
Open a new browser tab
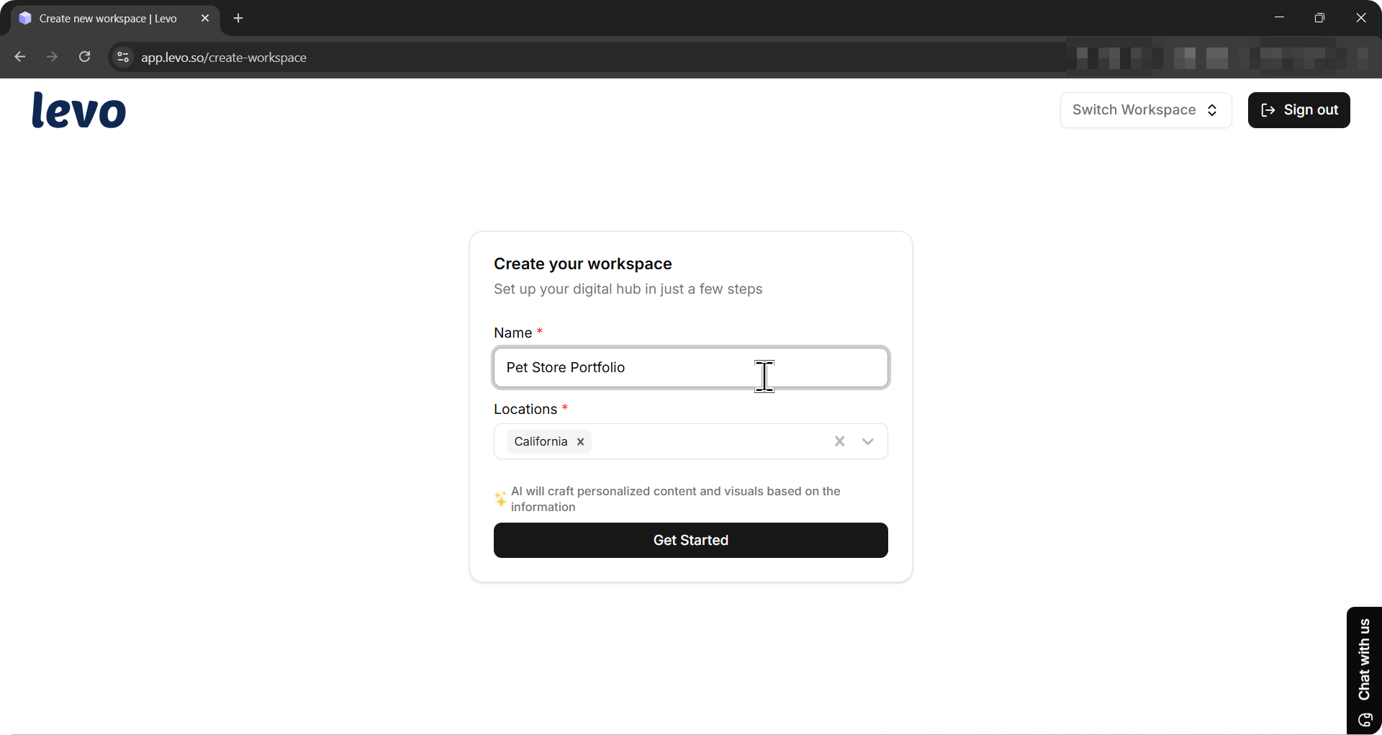pos(238,18)
